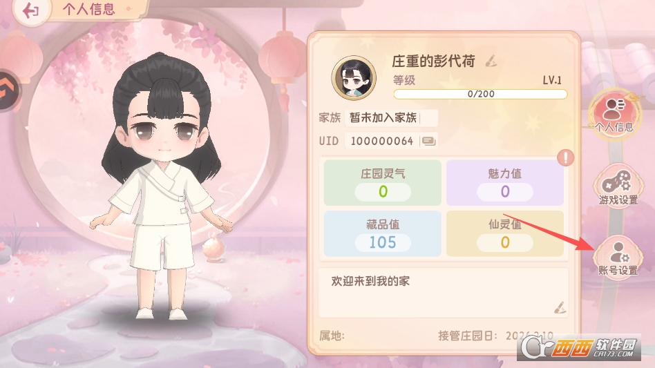
Task: Click the red exclamation alert icon
Action: tap(566, 157)
